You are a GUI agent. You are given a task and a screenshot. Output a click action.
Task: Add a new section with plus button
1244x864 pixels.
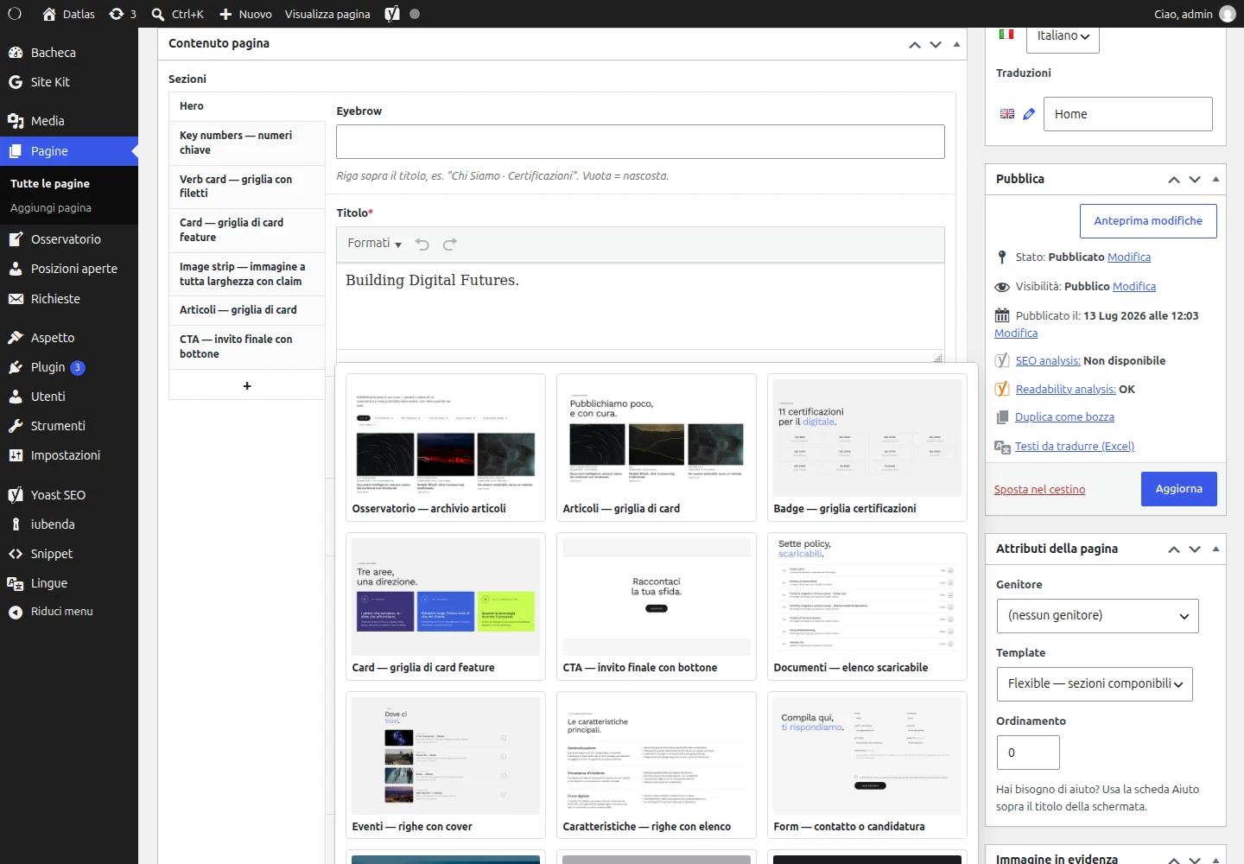tap(247, 385)
